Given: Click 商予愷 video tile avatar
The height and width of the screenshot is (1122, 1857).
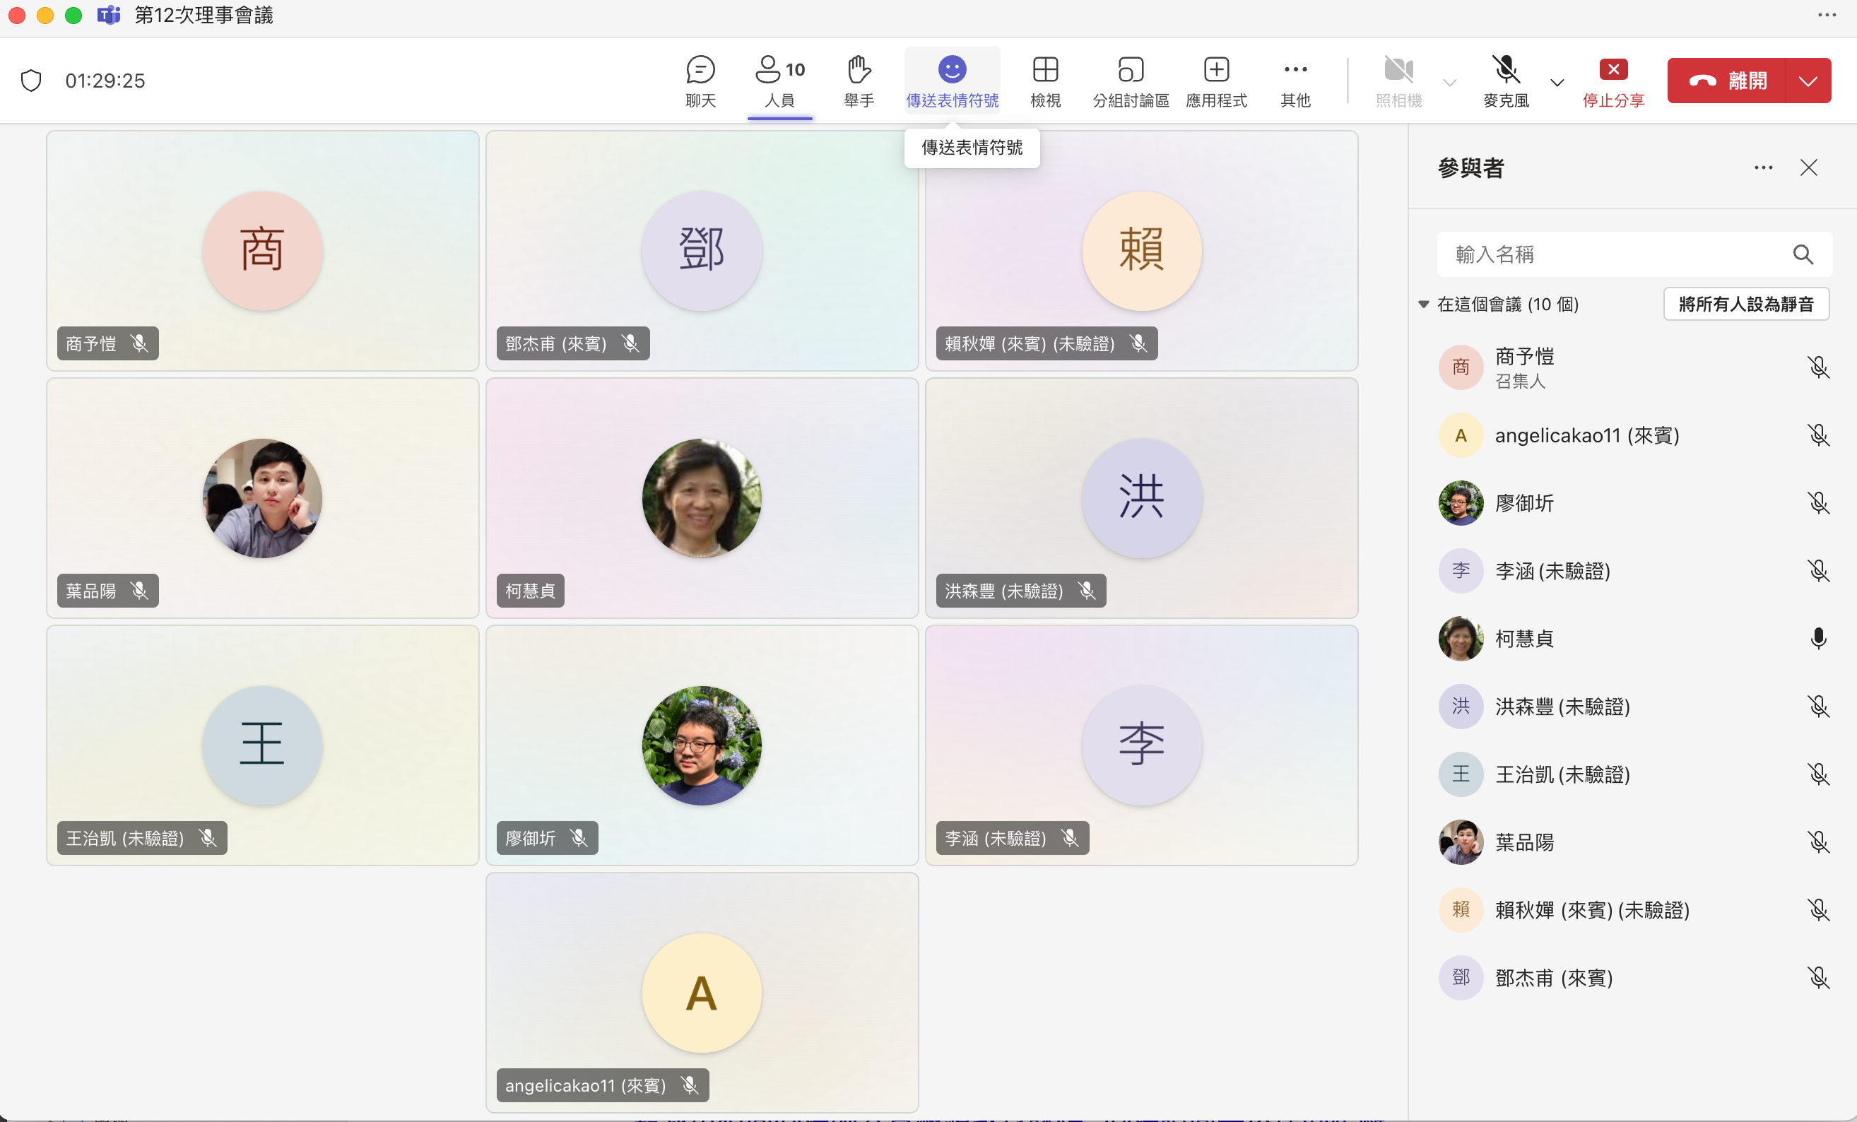Looking at the screenshot, I should click(x=262, y=250).
